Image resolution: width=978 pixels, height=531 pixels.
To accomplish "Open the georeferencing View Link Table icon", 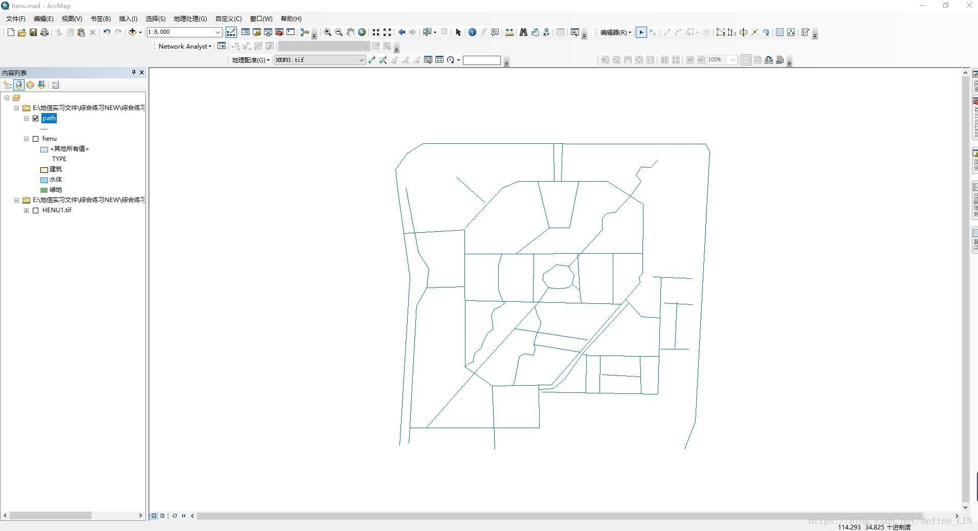I will point(439,60).
